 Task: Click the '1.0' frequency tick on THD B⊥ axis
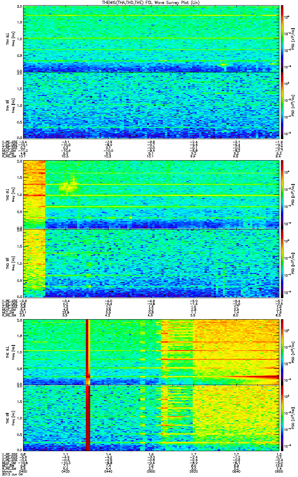(19, 195)
